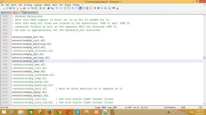Click the line 'extension=php_curl.dll'

tap(29, 41)
